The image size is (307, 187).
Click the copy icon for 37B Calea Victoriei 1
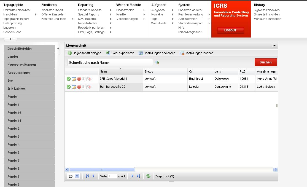(x=84, y=79)
